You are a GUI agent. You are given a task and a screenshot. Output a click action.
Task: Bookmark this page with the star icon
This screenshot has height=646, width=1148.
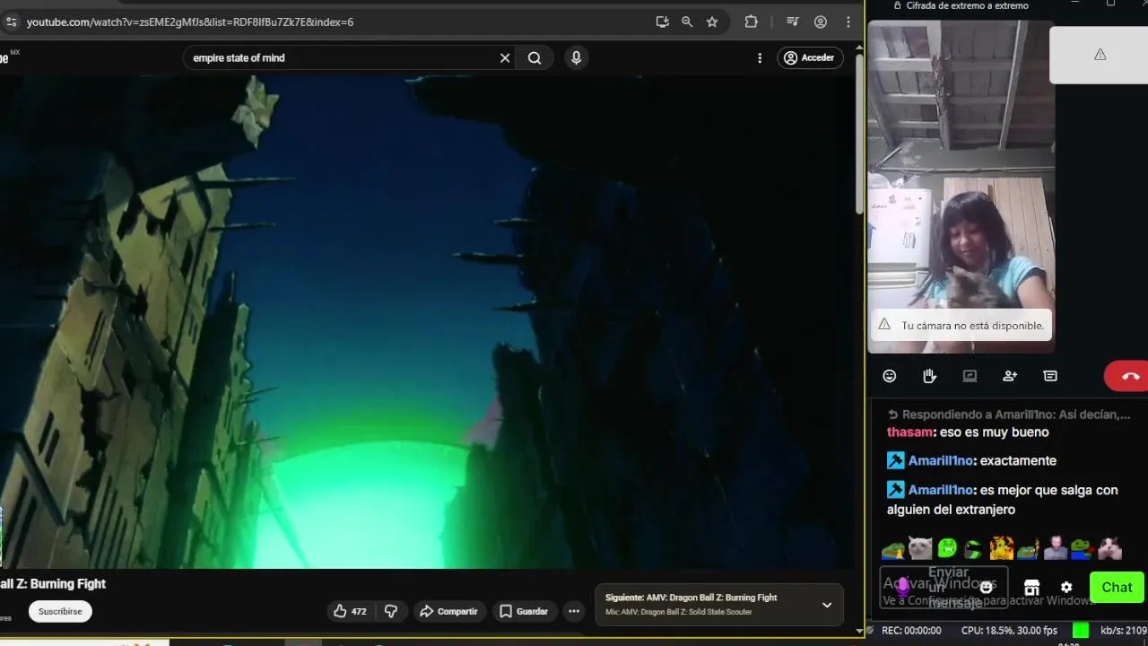click(x=712, y=22)
